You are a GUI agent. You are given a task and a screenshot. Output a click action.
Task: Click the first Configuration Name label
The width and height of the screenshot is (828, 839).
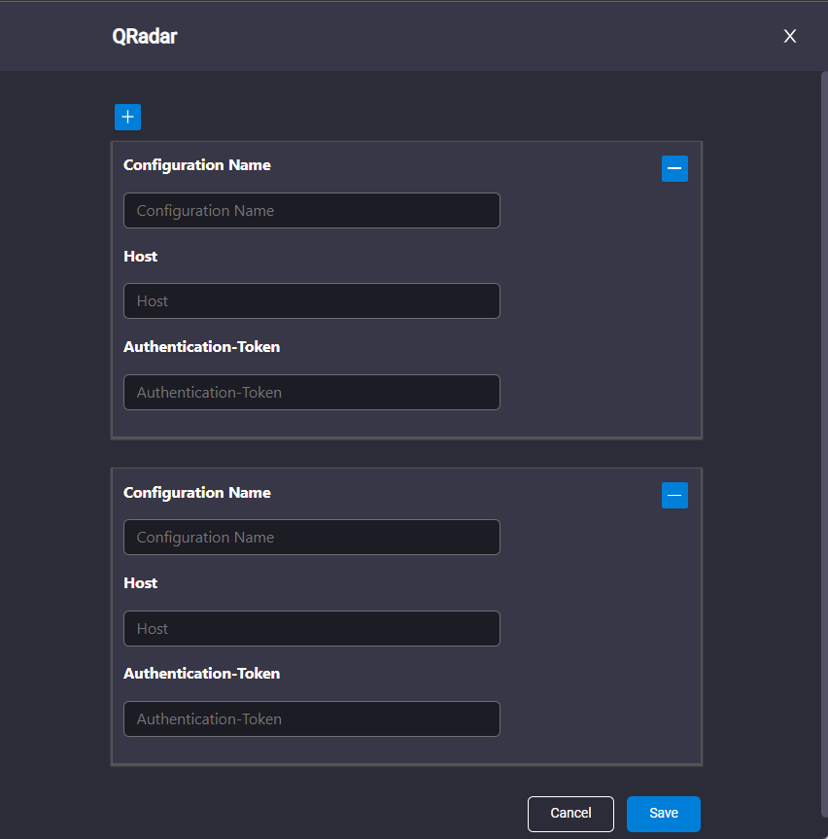click(x=197, y=165)
